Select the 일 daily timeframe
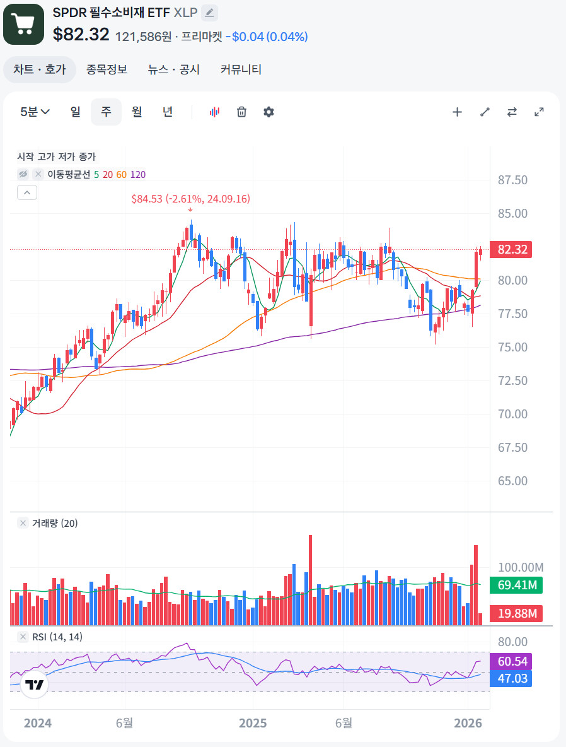The image size is (566, 747). coord(76,112)
